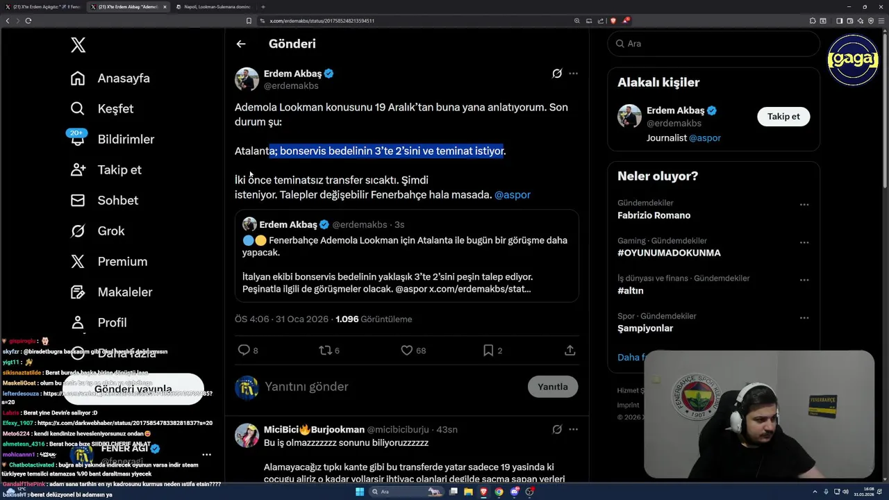Click the Grok icon on Erdem Akbaş post
This screenshot has width=889, height=500.
click(x=557, y=74)
